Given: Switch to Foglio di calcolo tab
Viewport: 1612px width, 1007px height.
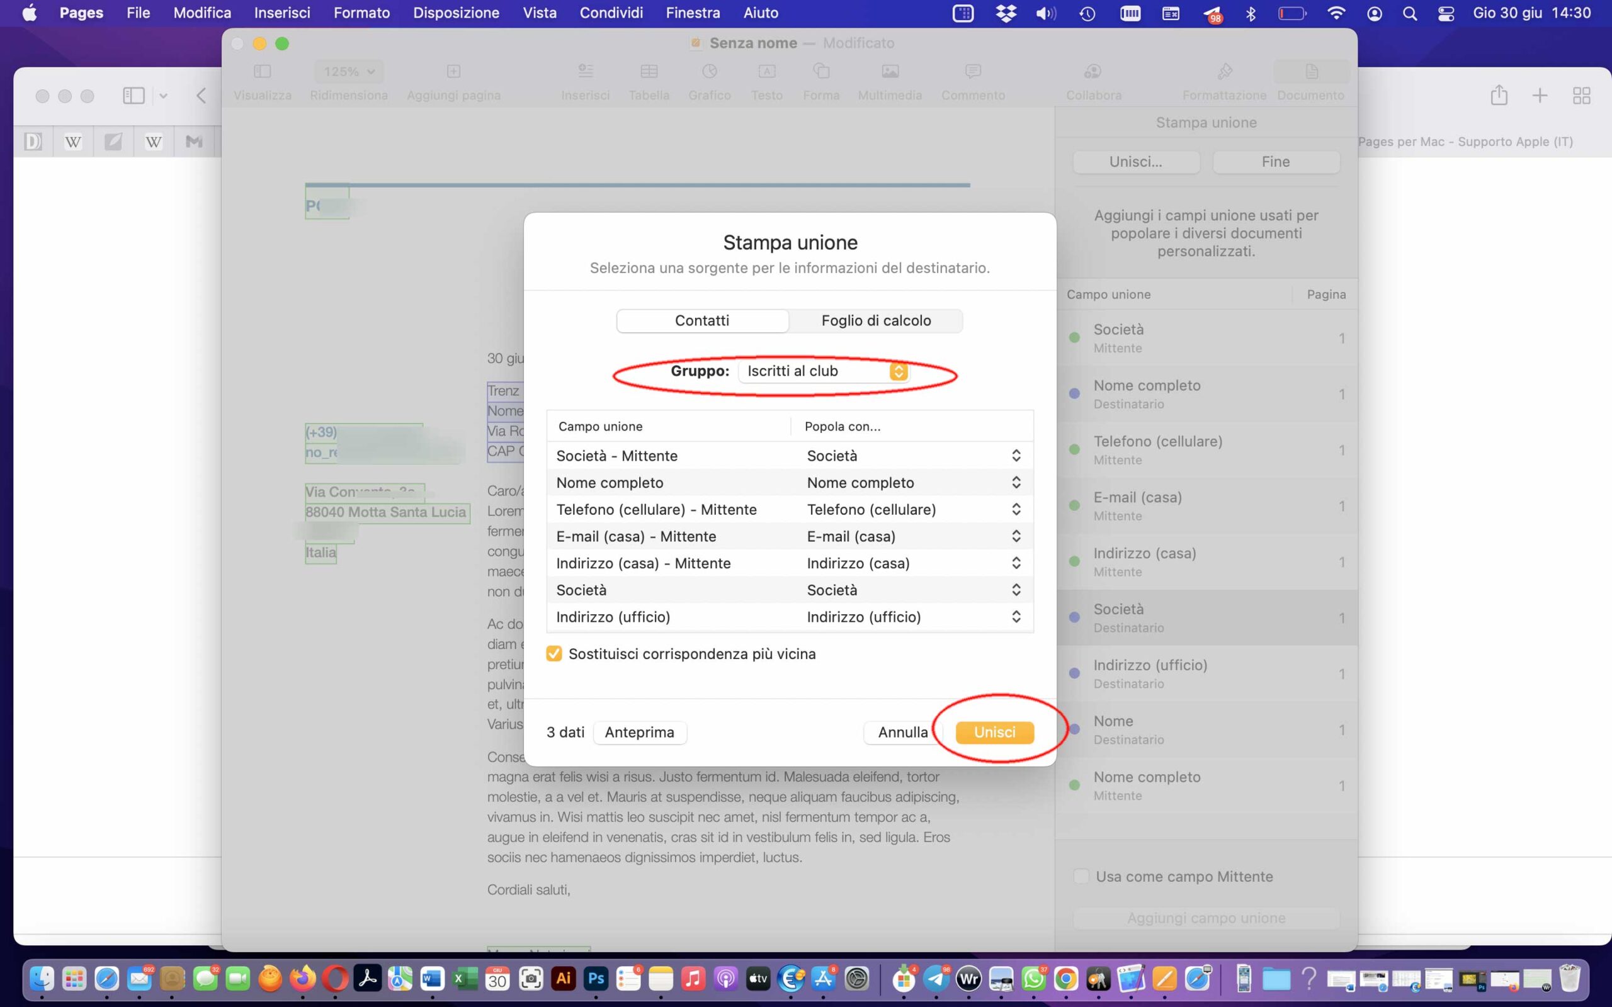Looking at the screenshot, I should point(875,320).
